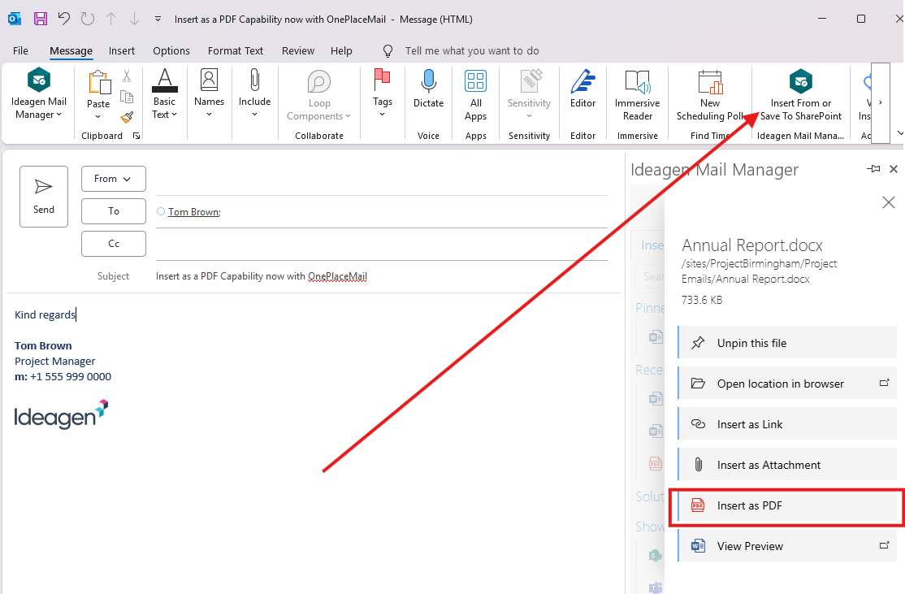Click the Annual Report.docx title text
The height and width of the screenshot is (594, 905).
pyautogui.click(x=752, y=245)
